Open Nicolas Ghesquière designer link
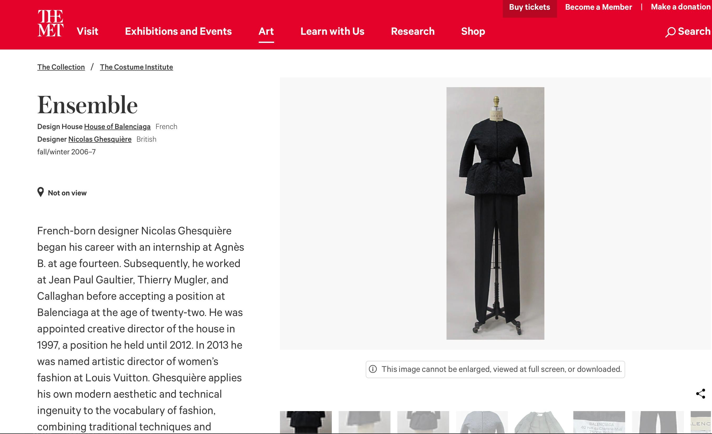Viewport: 712px width, 434px height. click(x=100, y=139)
